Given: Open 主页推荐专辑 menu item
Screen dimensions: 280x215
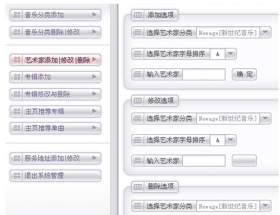Looking at the screenshot, I should coord(55,112).
